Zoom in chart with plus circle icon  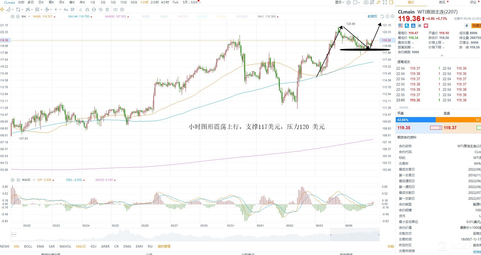pyautogui.click(x=392, y=16)
